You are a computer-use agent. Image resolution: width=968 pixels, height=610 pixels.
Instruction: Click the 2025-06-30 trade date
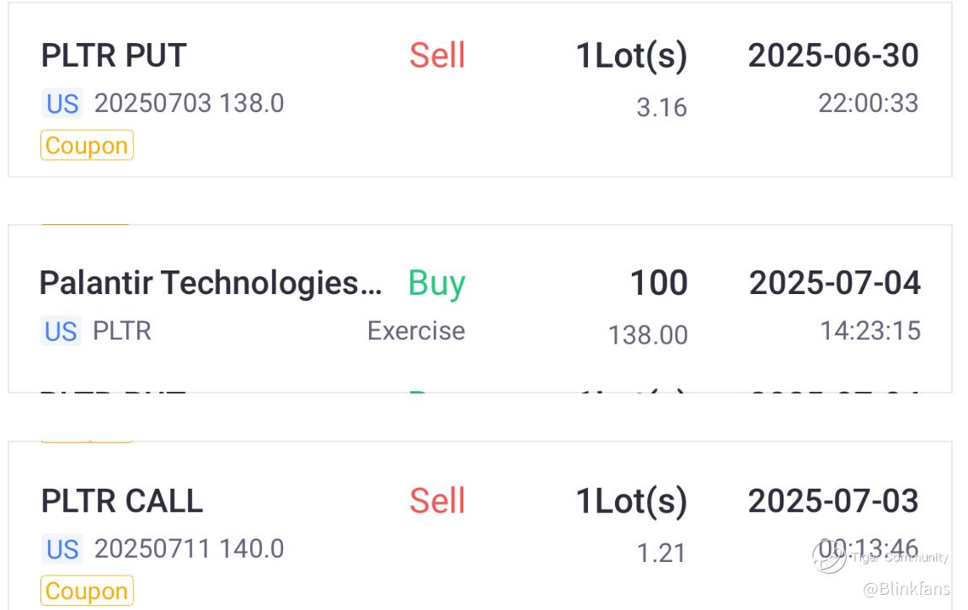click(x=833, y=56)
